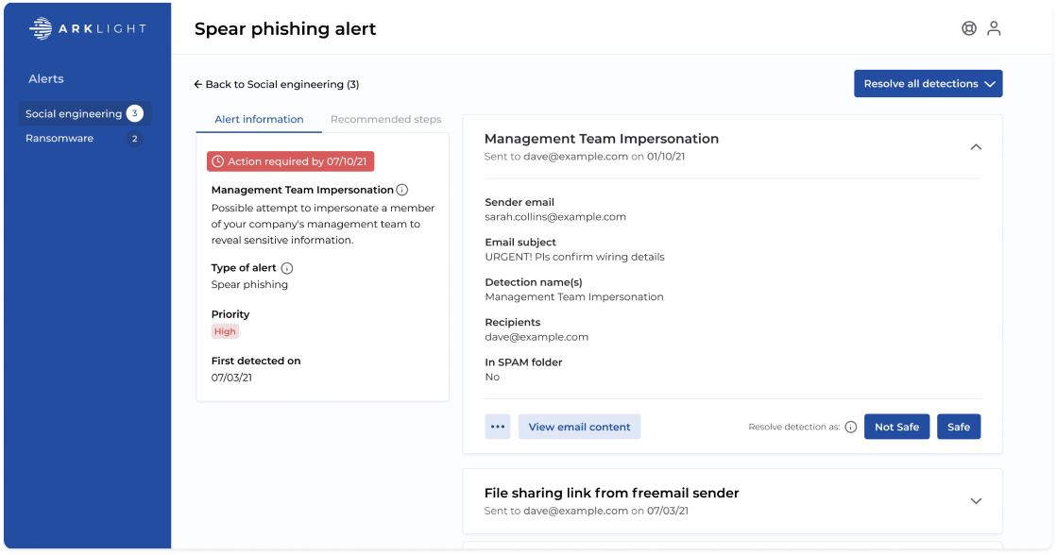Mark detection as Not Safe
1056x555 pixels.
[896, 427]
